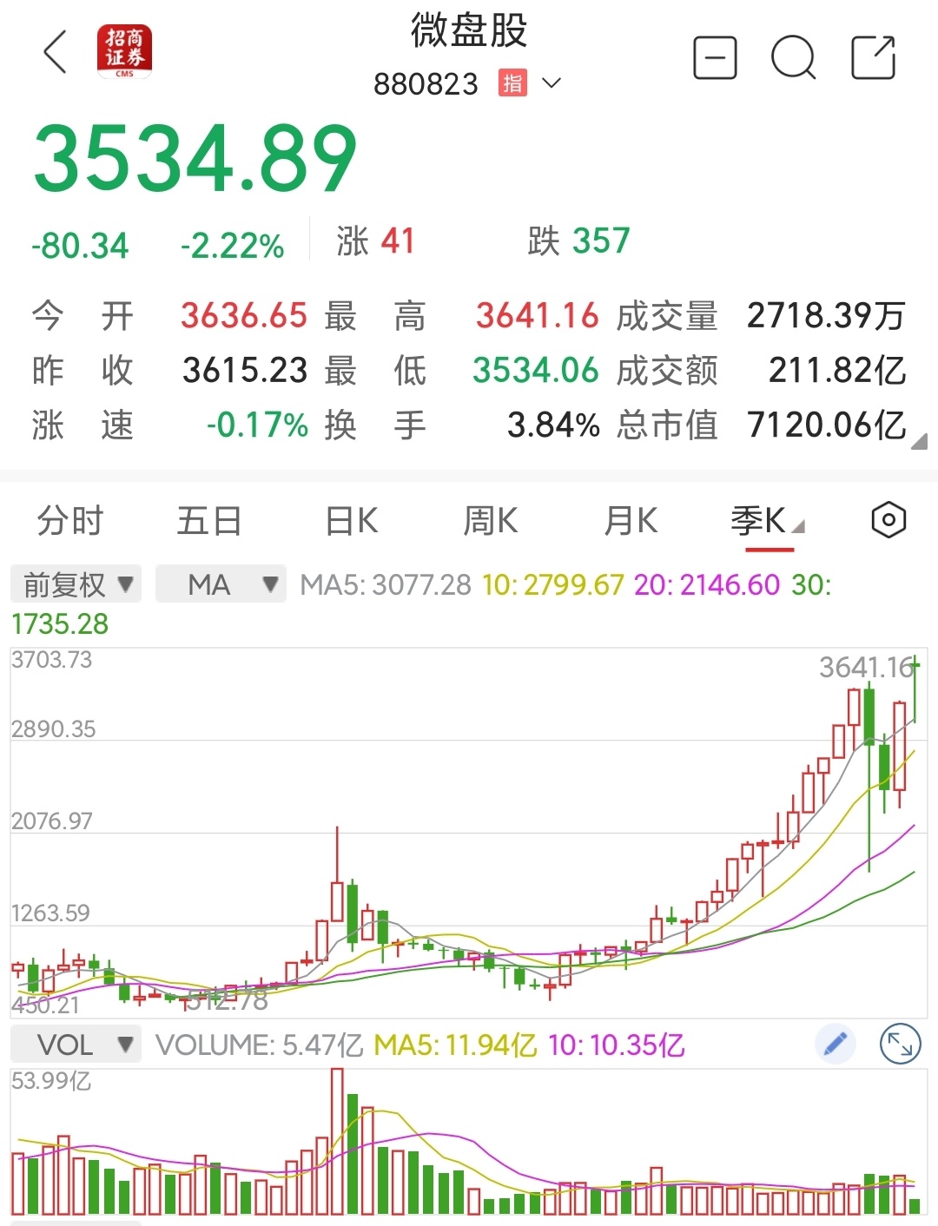Open the chart settings gear icon
The image size is (938, 1226).
point(888,519)
